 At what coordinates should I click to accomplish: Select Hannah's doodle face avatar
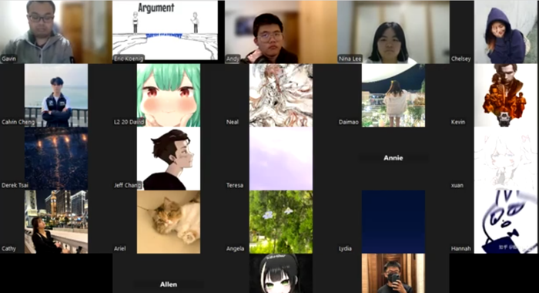[506, 222]
